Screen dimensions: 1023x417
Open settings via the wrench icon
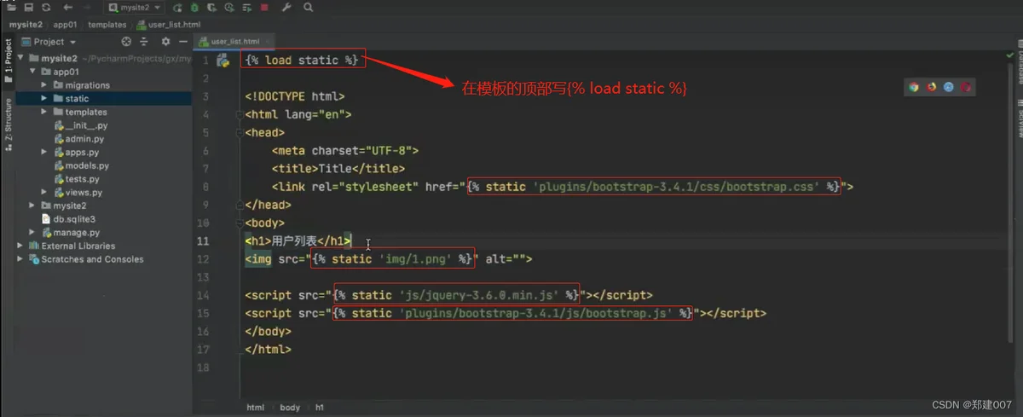click(286, 7)
